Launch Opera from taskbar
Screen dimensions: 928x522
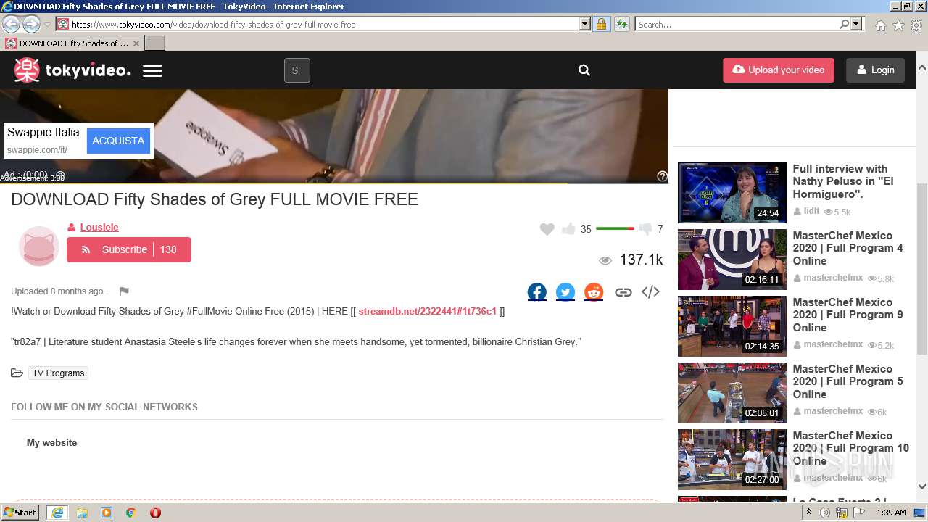pyautogui.click(x=155, y=513)
